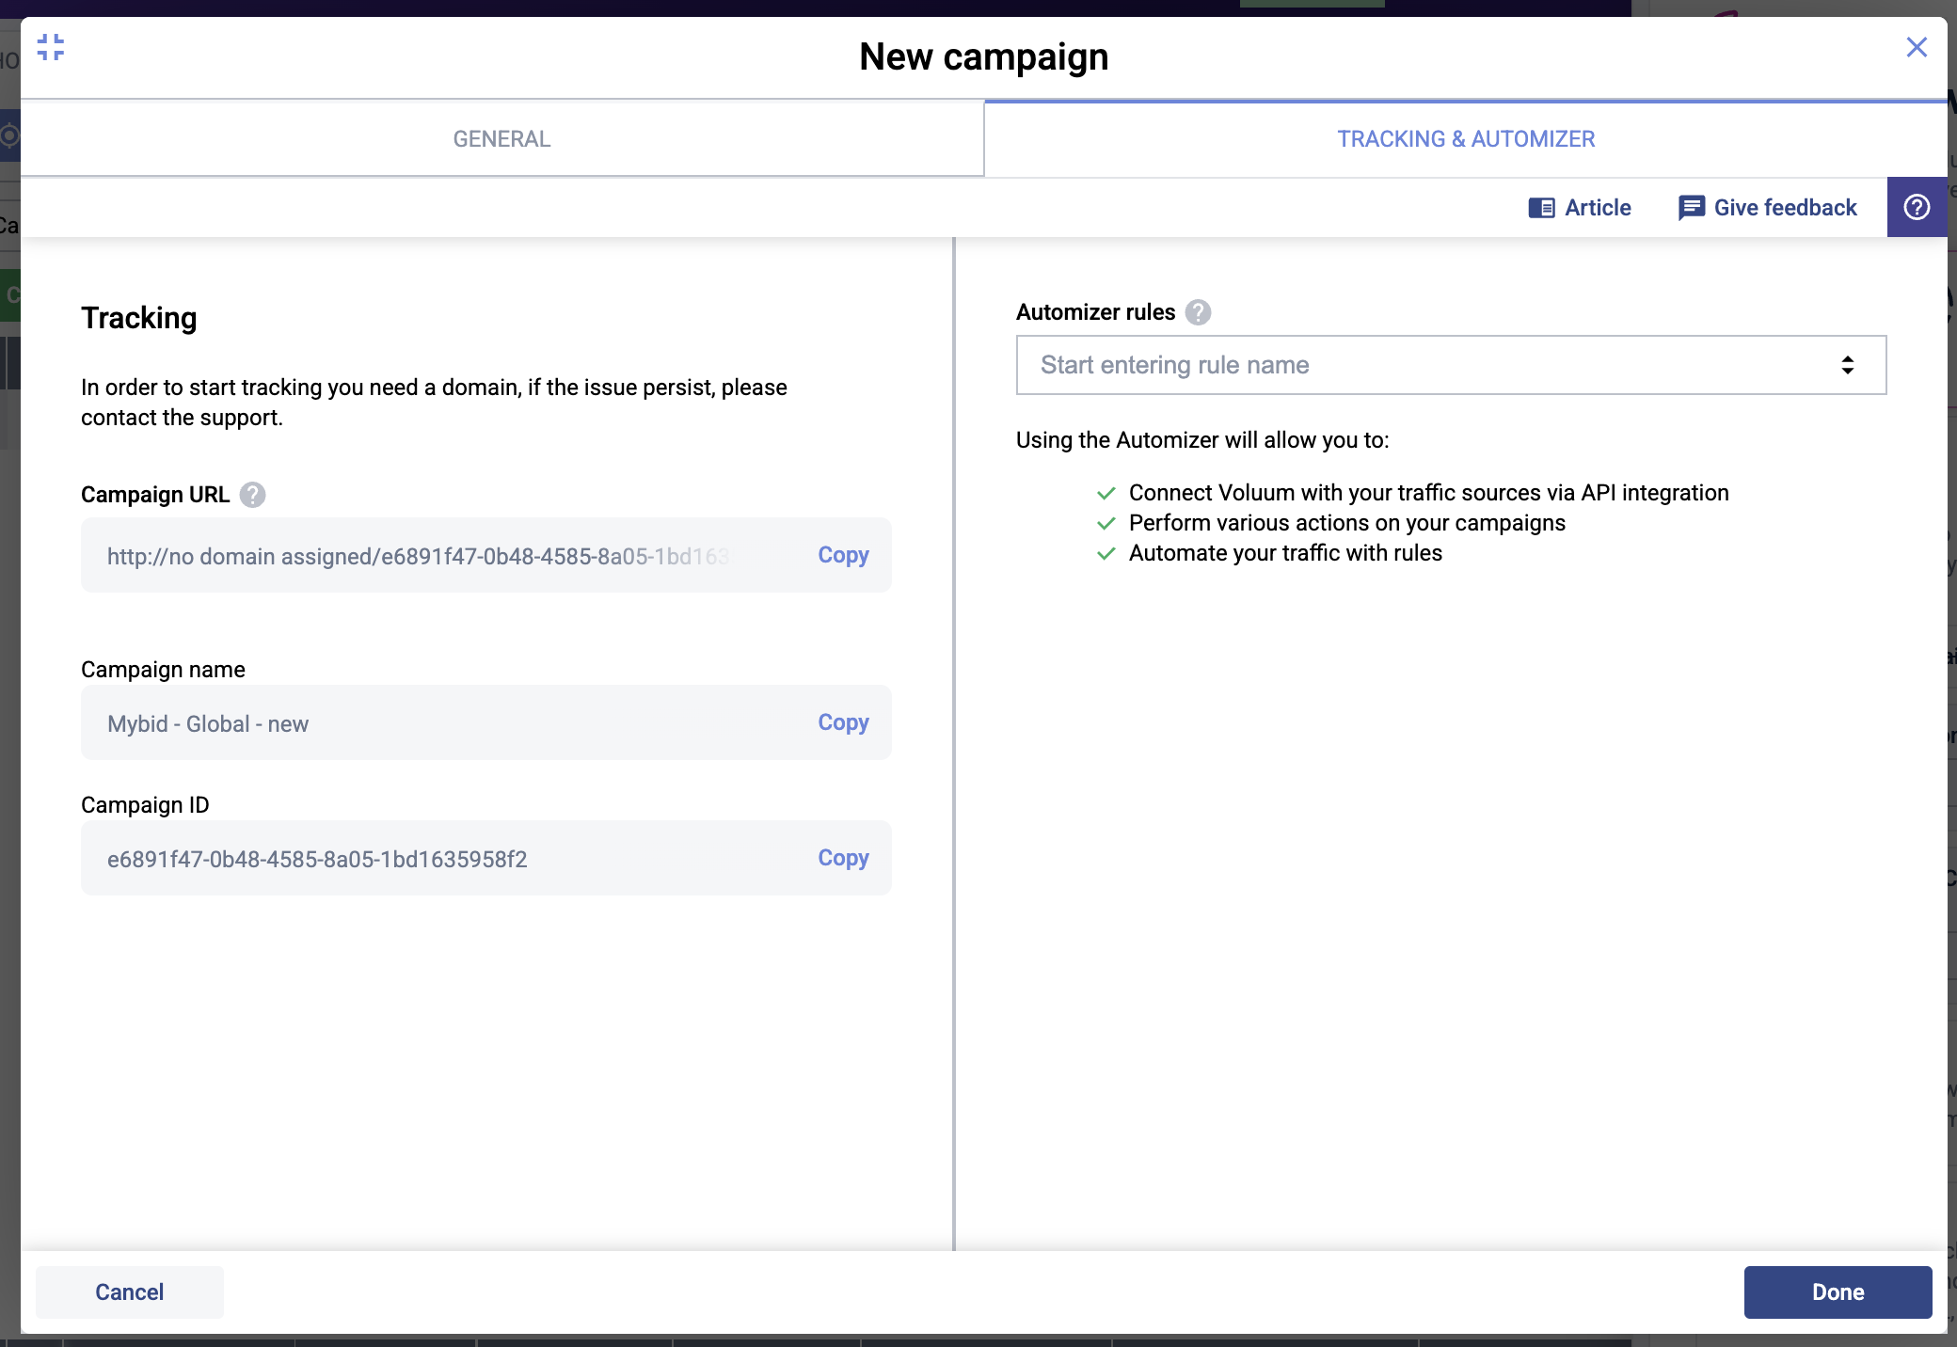Click the Article book icon

tap(1541, 208)
